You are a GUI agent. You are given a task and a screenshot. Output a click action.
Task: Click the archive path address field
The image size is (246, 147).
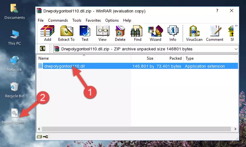(x=146, y=49)
